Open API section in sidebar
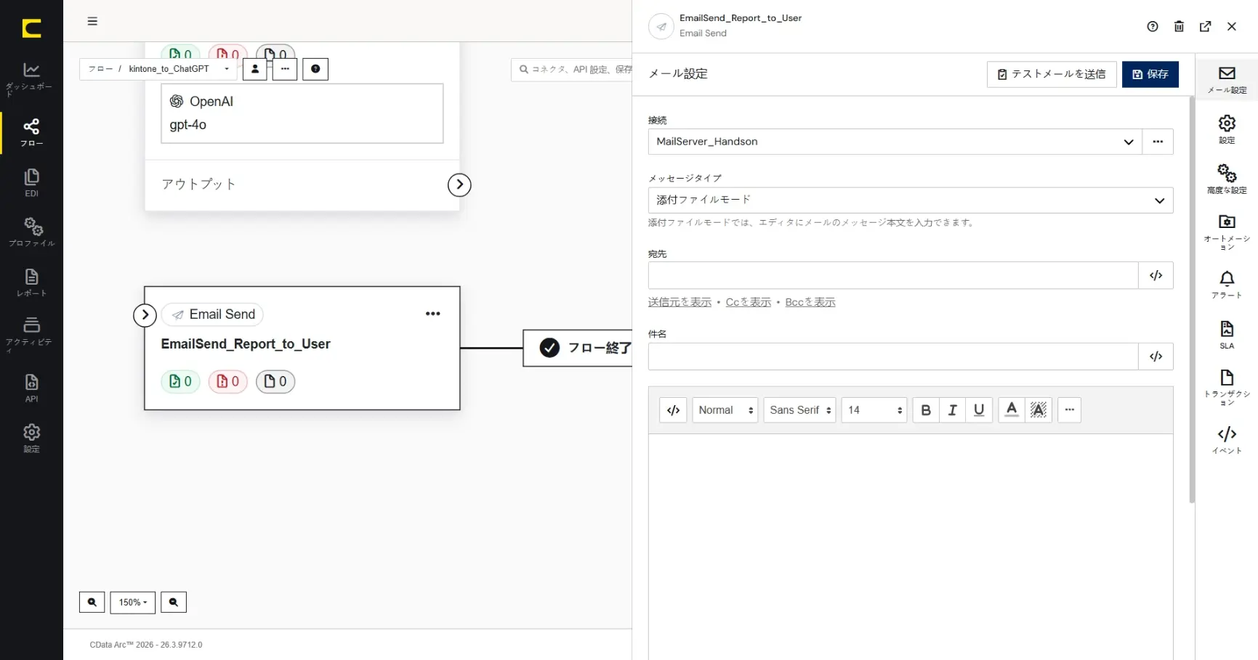 click(x=31, y=388)
